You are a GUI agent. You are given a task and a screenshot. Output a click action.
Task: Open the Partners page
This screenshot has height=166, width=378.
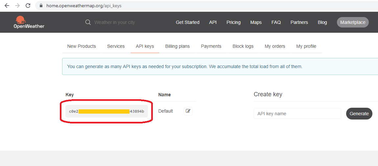pos(299,22)
